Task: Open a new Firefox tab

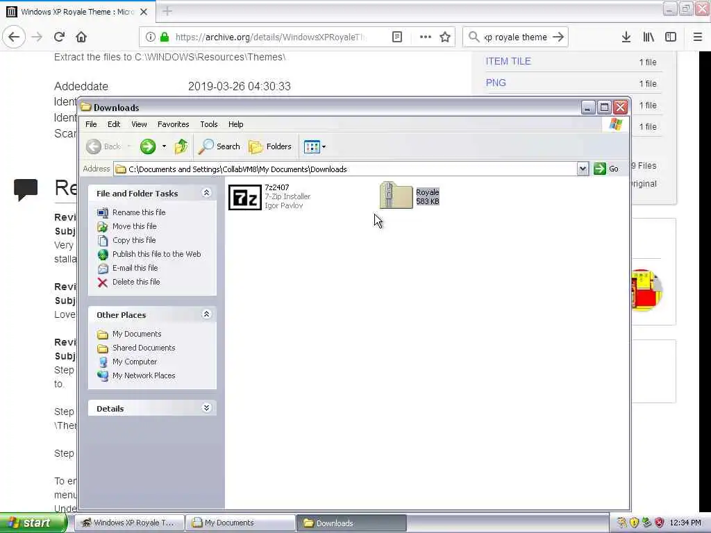Action: [x=167, y=11]
